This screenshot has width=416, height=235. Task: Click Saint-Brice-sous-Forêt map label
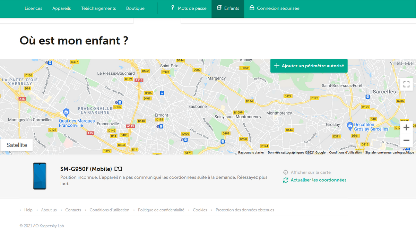click(342, 86)
